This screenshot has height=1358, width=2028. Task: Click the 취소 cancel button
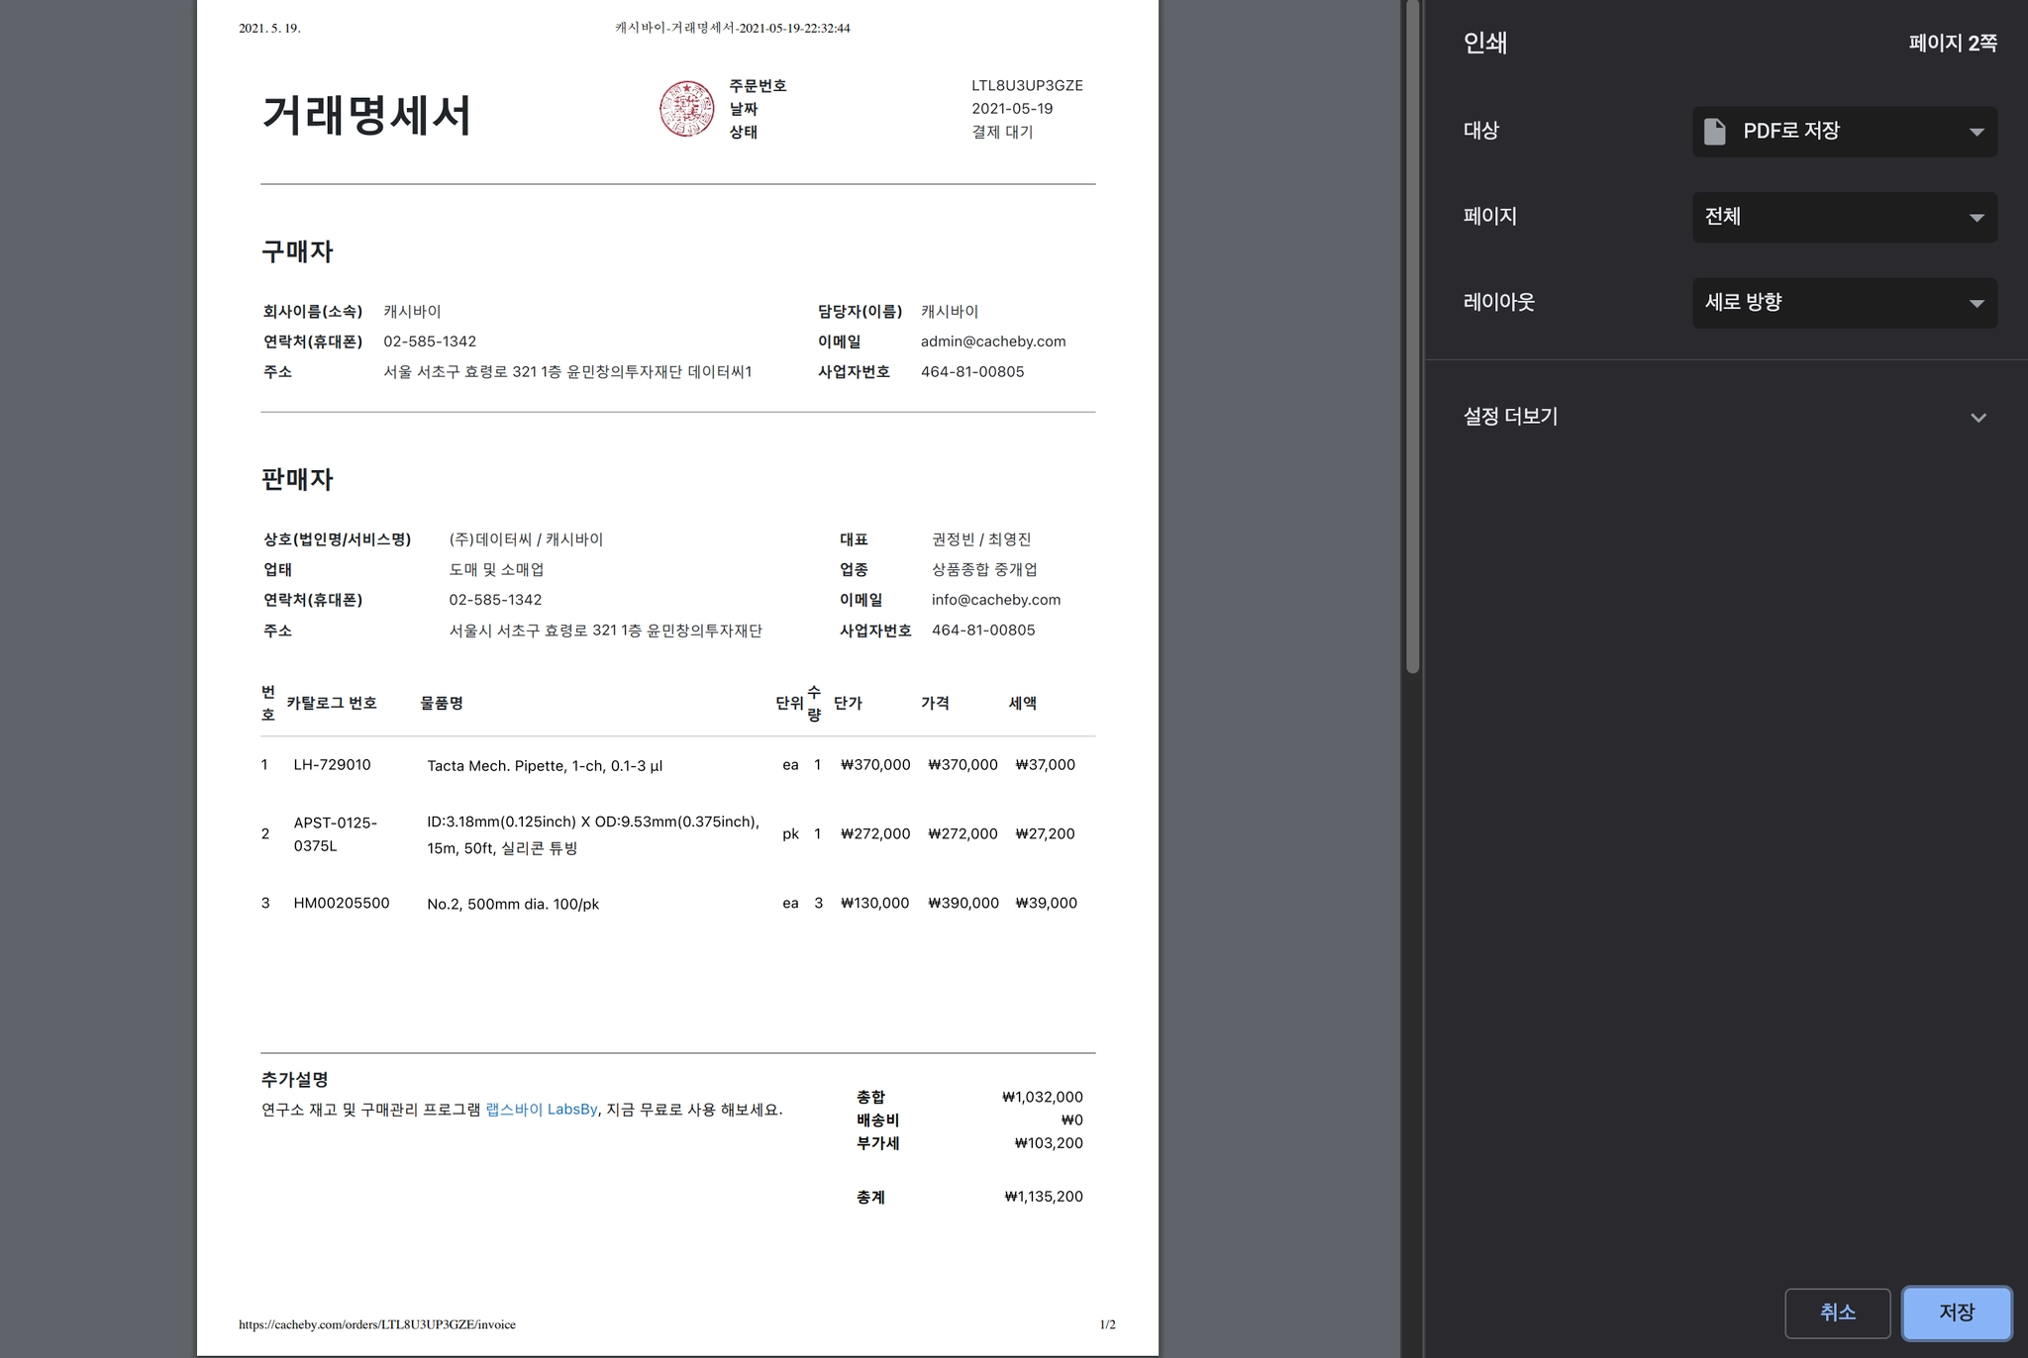coord(1838,1312)
